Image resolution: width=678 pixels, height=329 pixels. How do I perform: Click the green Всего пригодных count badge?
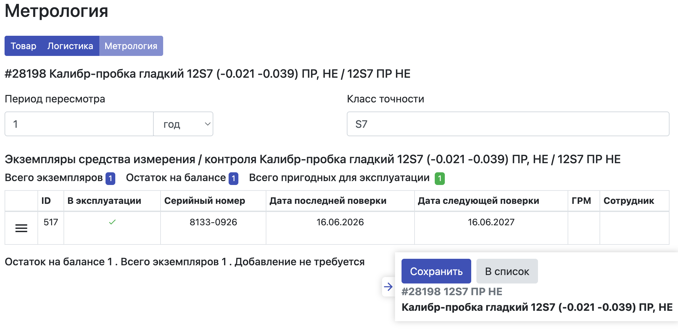point(440,178)
